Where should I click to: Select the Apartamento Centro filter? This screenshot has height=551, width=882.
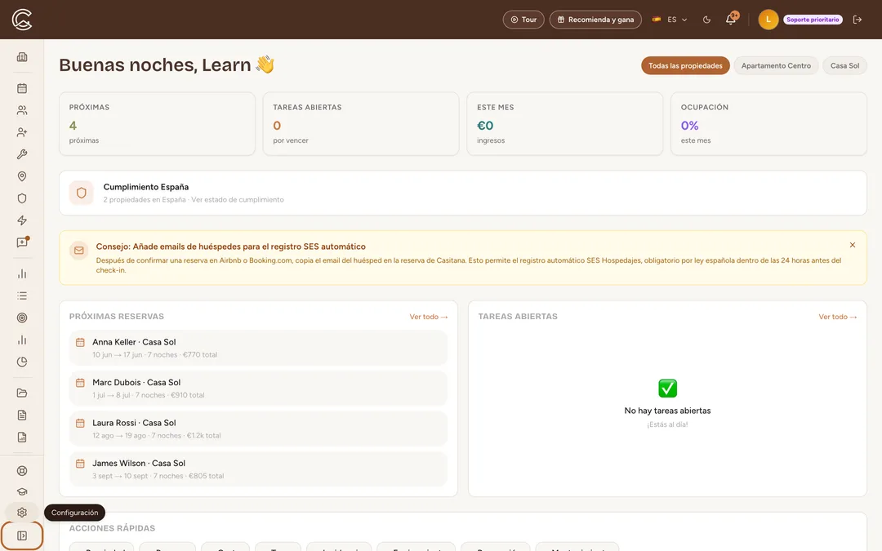tap(776, 66)
